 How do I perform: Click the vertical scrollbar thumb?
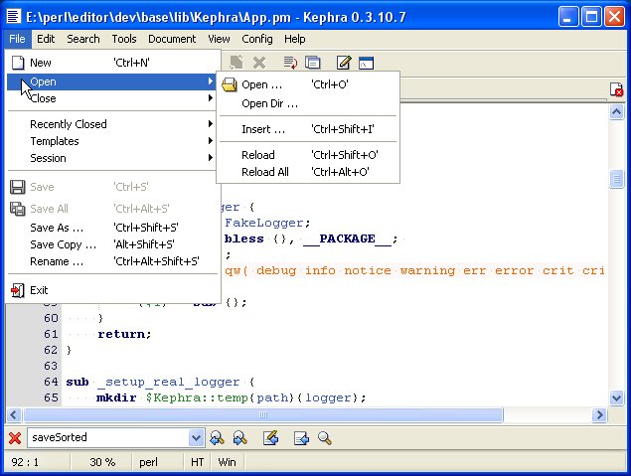point(616,179)
